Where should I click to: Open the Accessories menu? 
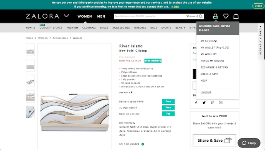click(121, 28)
